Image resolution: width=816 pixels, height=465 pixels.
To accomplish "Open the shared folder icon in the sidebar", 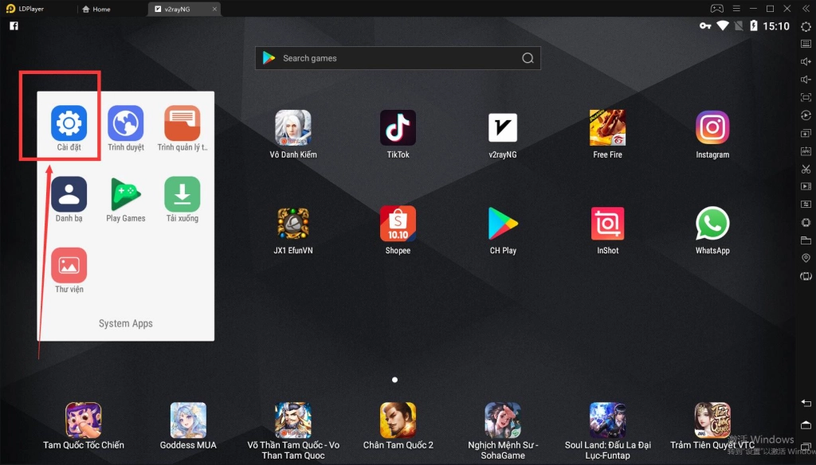I will pyautogui.click(x=805, y=240).
